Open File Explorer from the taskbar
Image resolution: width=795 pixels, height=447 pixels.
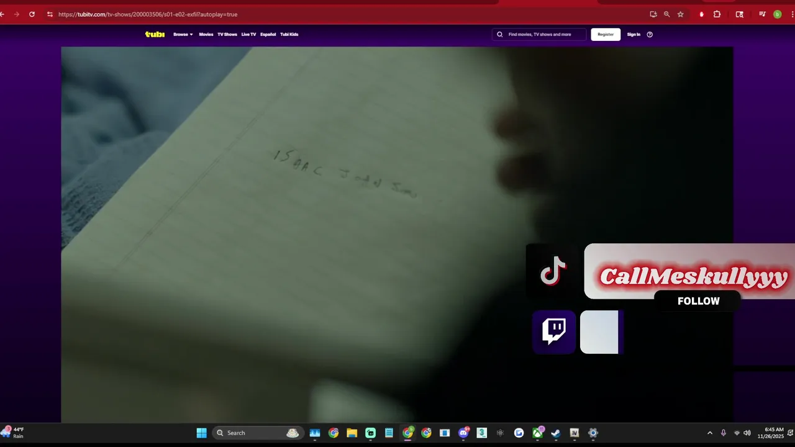352,433
